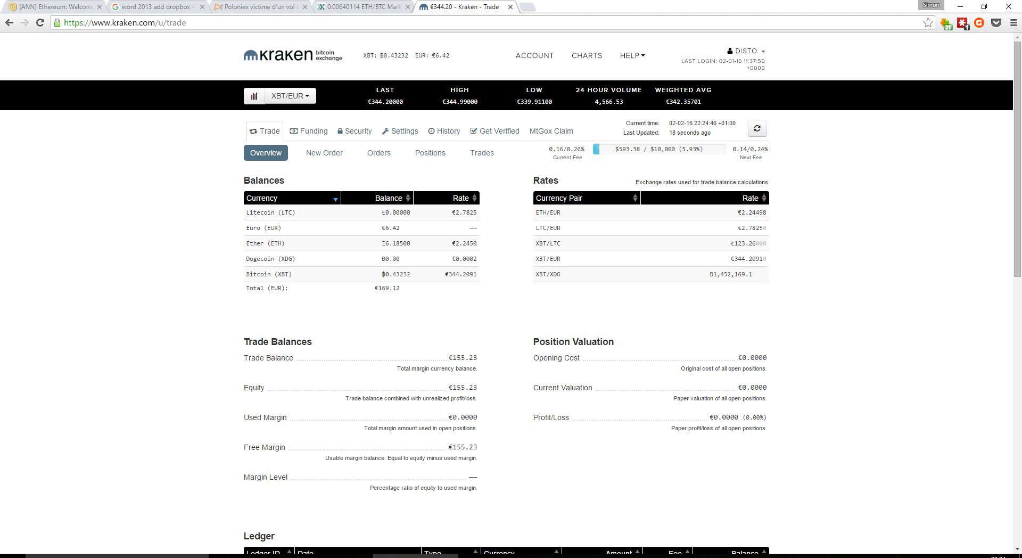Screen dimensions: 1022x558
Task: Expand the DISTO account dropdown
Action: pyautogui.click(x=750, y=51)
